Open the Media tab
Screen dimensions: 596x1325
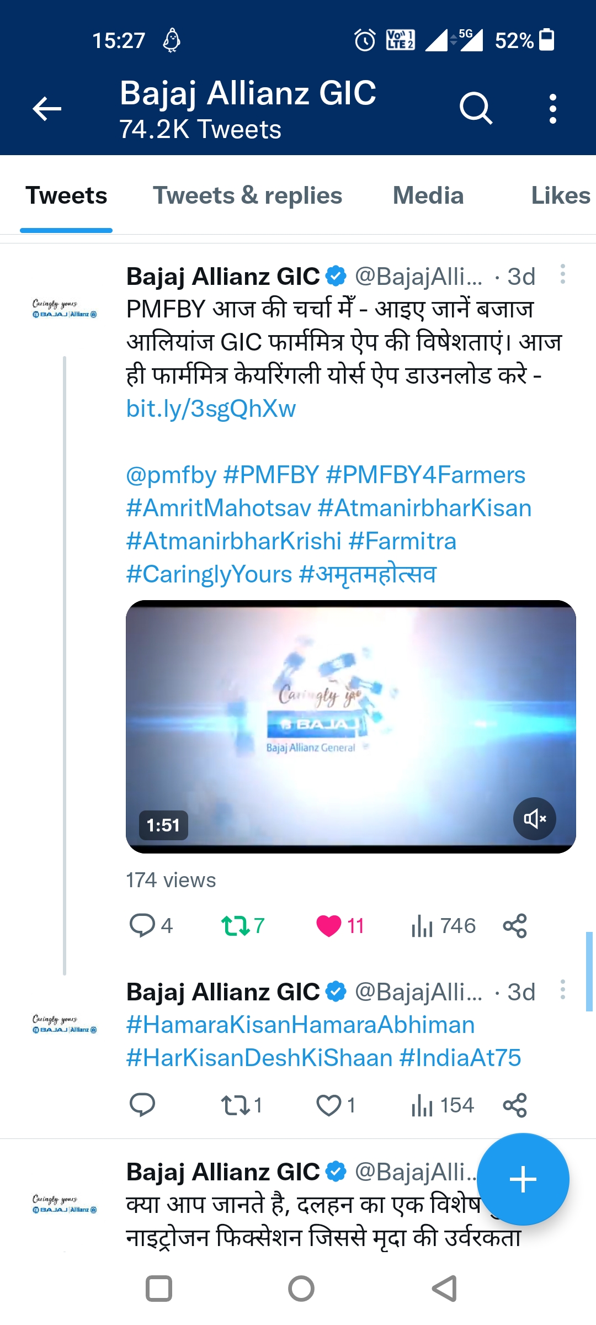pos(428,195)
